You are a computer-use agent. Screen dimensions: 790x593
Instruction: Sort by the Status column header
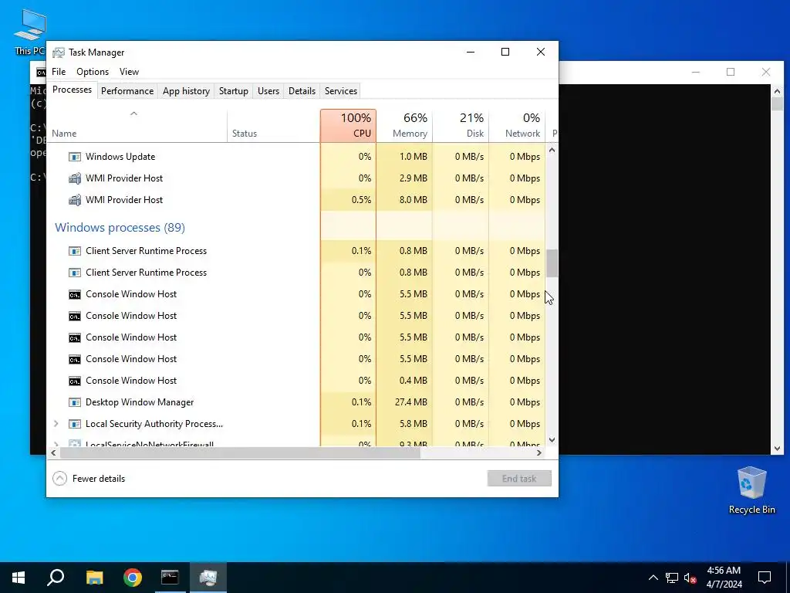(x=274, y=126)
